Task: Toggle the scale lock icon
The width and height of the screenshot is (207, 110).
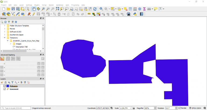Action: pos(134,108)
